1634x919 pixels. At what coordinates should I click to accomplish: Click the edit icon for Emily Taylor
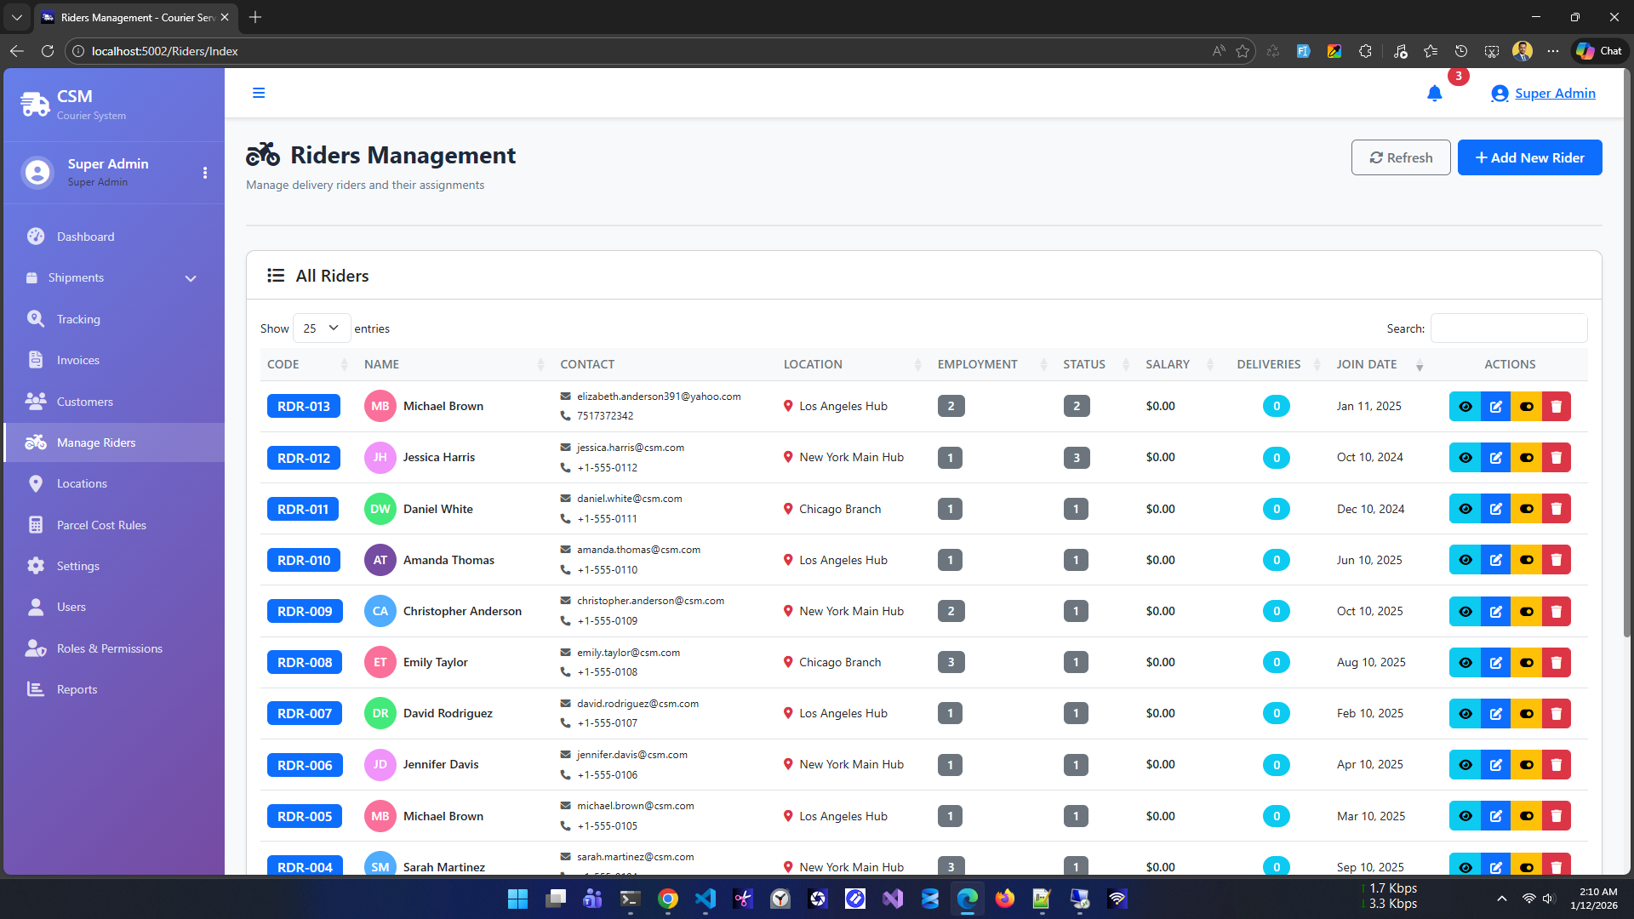click(x=1495, y=663)
